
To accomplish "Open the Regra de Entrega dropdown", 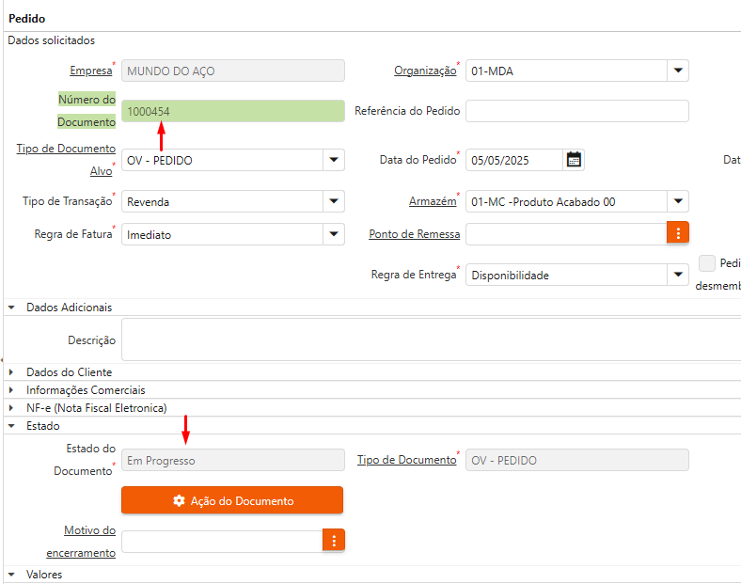I will [678, 275].
